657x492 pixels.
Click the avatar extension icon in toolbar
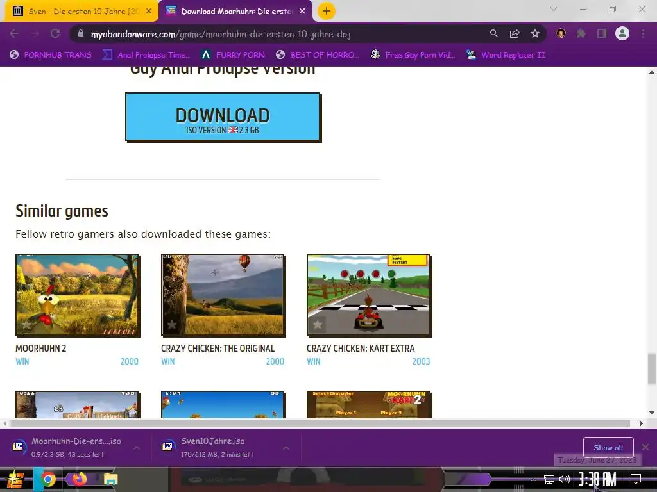pyautogui.click(x=561, y=33)
